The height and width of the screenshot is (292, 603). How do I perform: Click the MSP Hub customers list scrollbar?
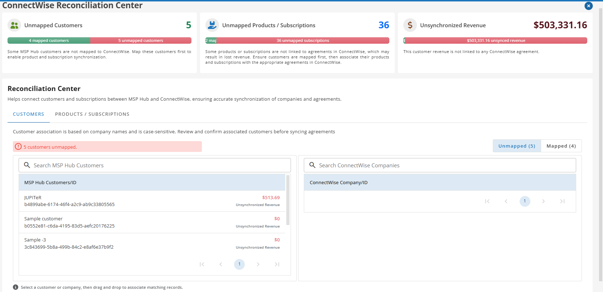[x=288, y=200]
